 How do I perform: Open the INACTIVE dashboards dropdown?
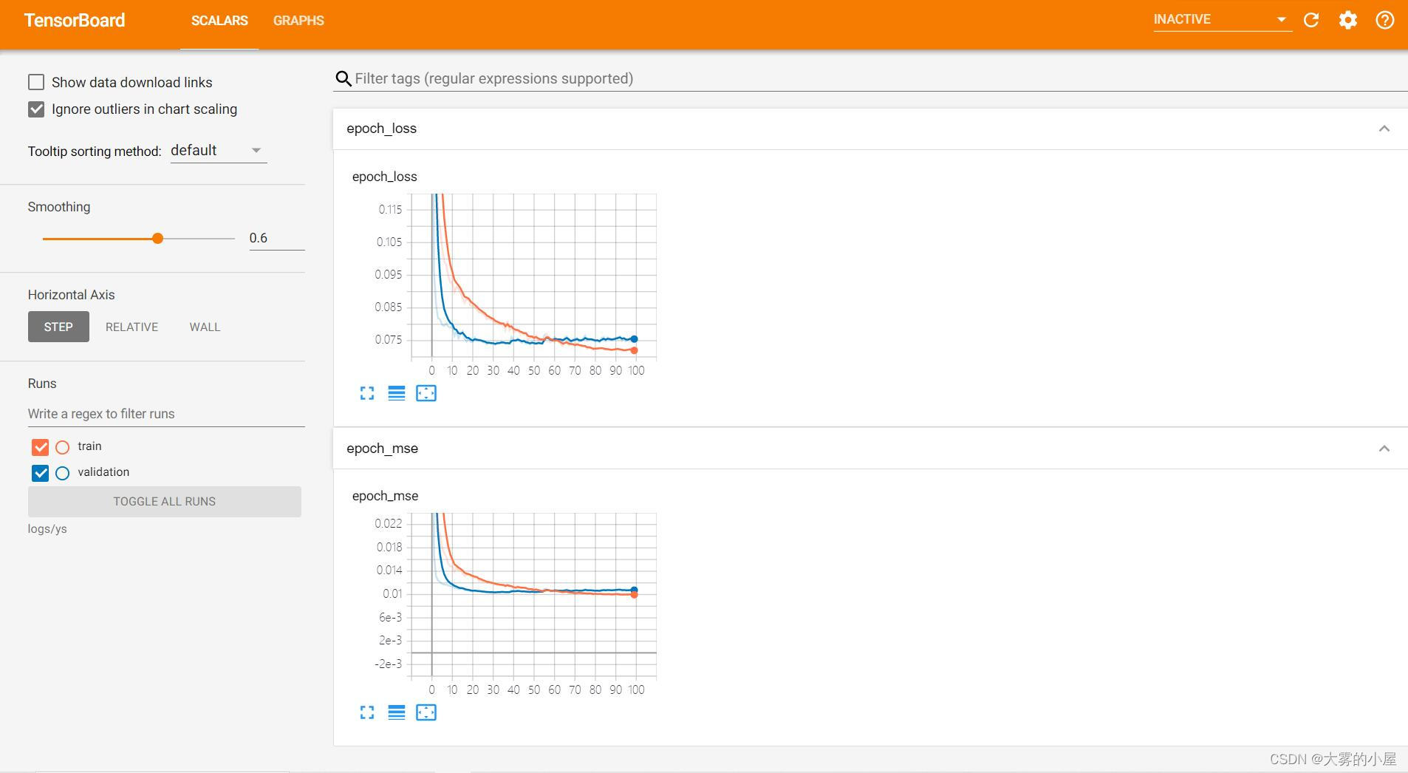tap(1222, 20)
